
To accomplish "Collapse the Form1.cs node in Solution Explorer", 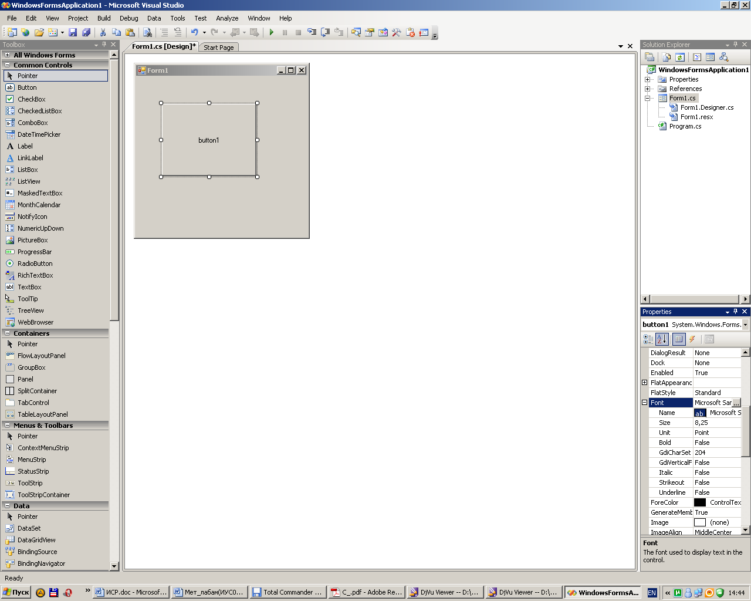I will click(648, 98).
